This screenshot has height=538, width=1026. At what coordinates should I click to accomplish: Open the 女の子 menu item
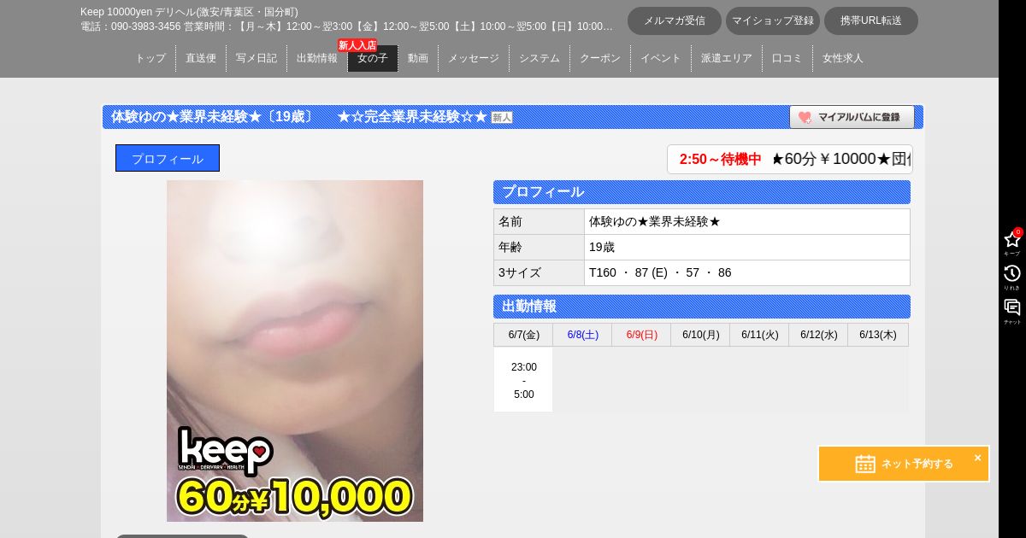click(373, 58)
